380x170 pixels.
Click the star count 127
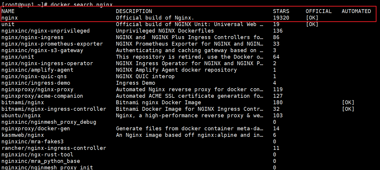click(278, 96)
